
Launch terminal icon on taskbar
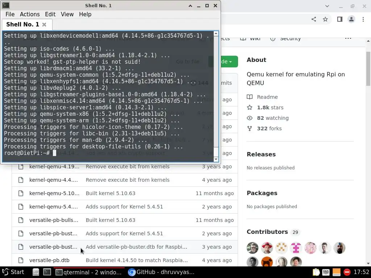tap(47, 272)
